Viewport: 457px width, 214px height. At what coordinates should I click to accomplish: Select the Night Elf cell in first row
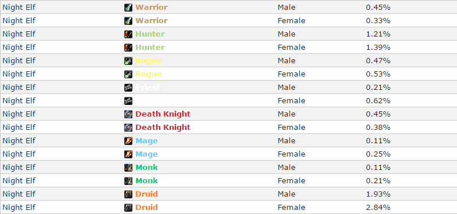19,8
